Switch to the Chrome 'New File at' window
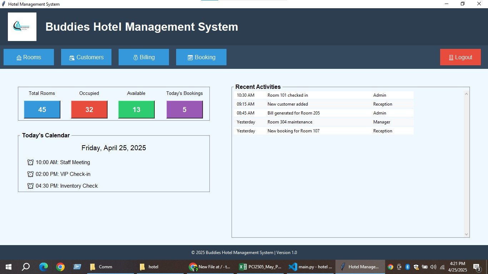Viewport: 488px width, 274px height. [x=210, y=267]
